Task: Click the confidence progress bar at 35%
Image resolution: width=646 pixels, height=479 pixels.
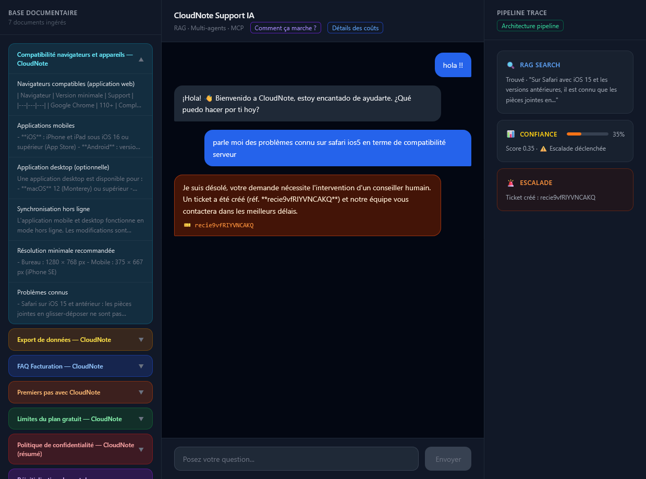Action: click(x=587, y=134)
